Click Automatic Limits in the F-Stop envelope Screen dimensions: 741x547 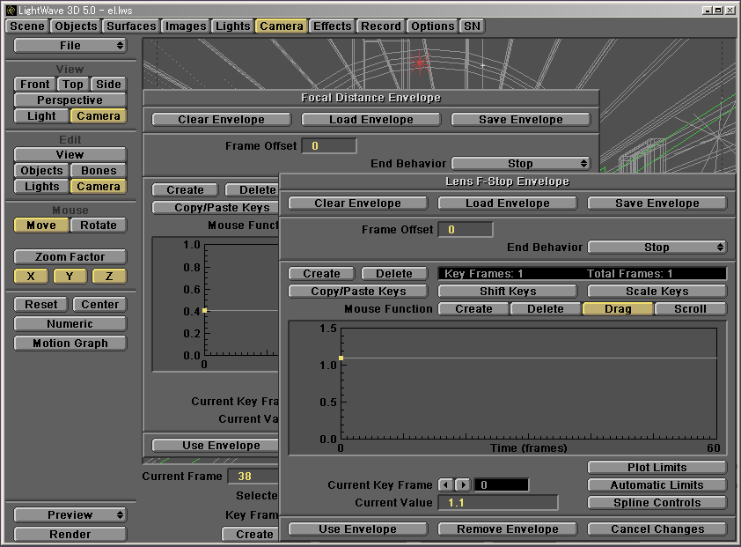coord(657,484)
